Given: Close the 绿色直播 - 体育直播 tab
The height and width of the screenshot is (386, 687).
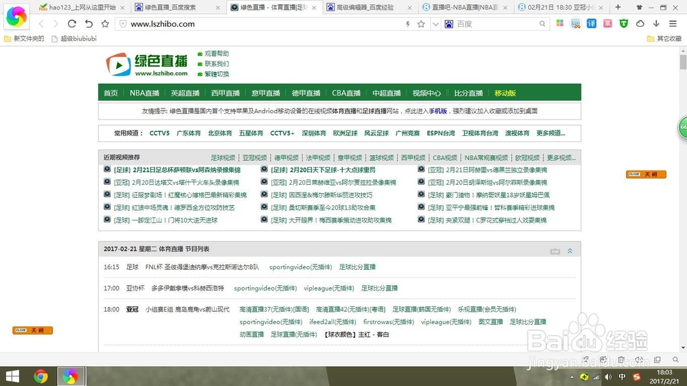Looking at the screenshot, I should tap(314, 8).
